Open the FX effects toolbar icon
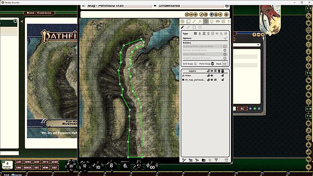 tap(200, 21)
